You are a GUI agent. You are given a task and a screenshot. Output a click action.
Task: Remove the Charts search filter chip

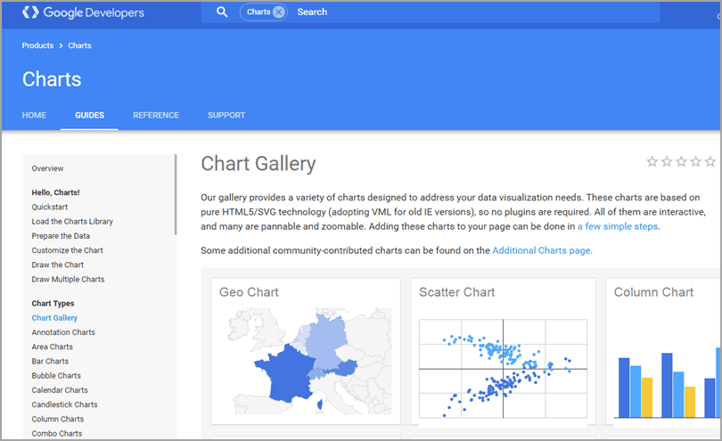pyautogui.click(x=279, y=12)
